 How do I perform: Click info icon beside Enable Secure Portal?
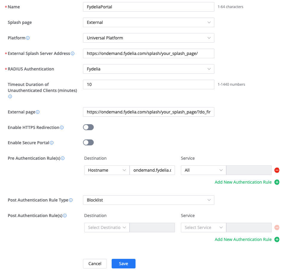[x=52, y=143]
